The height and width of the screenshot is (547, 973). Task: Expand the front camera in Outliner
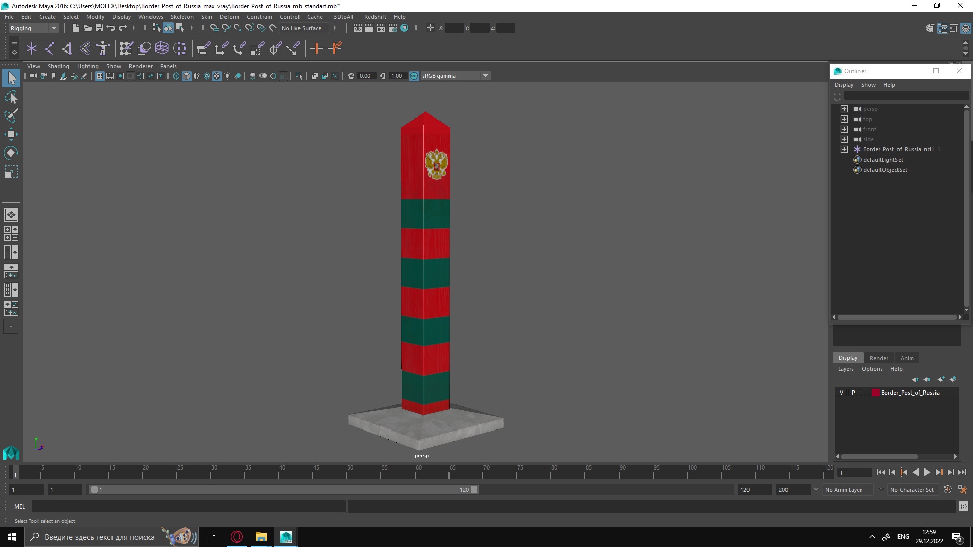pos(844,129)
